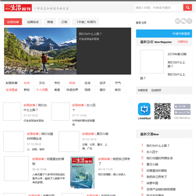Select 社会 category
The height and width of the screenshot is (196, 196).
point(27,83)
